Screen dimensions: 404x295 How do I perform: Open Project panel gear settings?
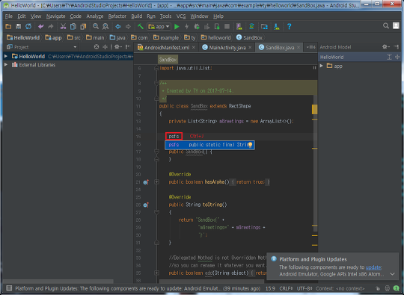click(x=117, y=47)
